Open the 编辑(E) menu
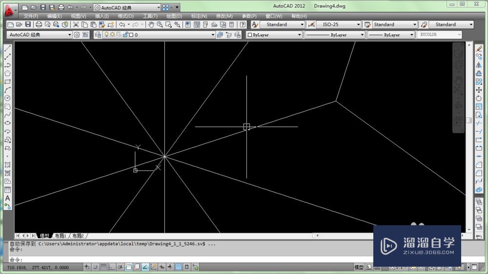The width and height of the screenshot is (488, 274). click(x=55, y=16)
